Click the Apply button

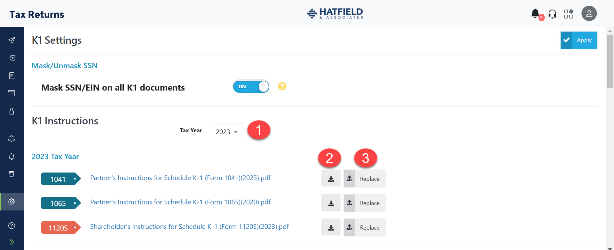[579, 40]
